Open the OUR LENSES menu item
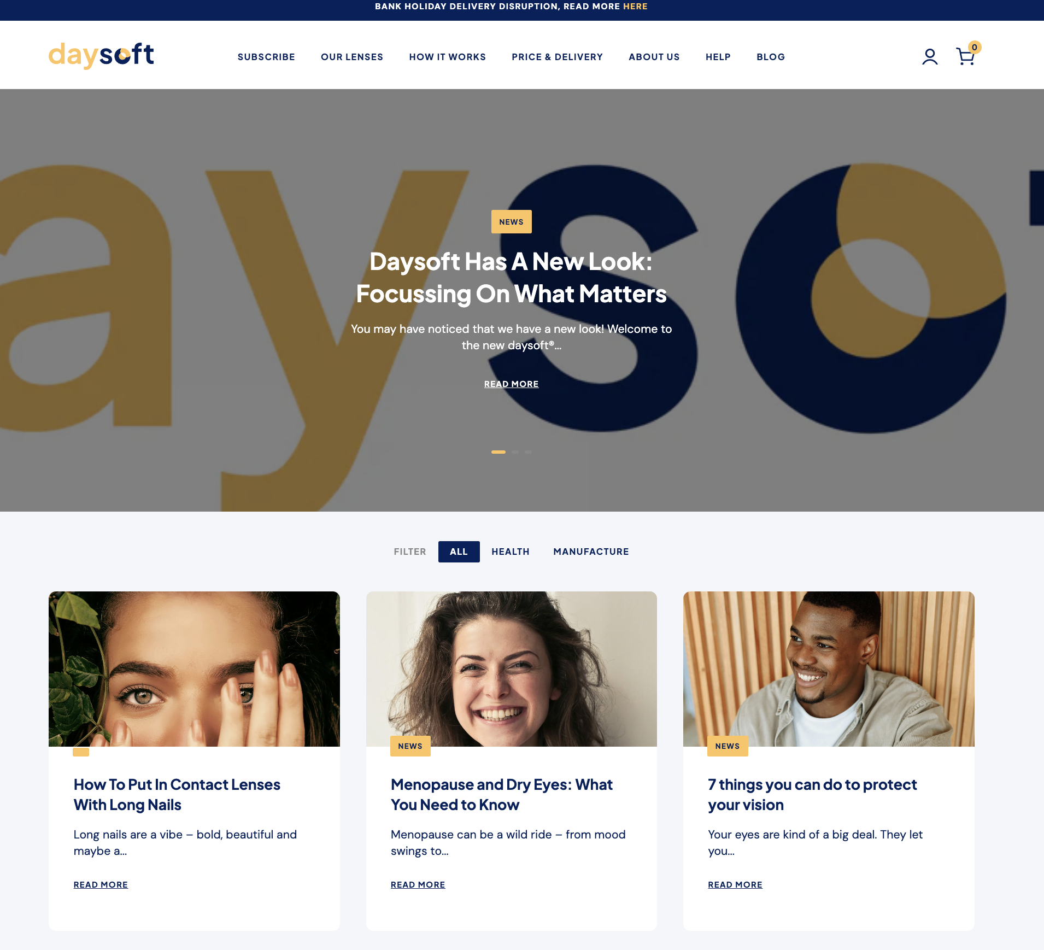 pos(352,57)
